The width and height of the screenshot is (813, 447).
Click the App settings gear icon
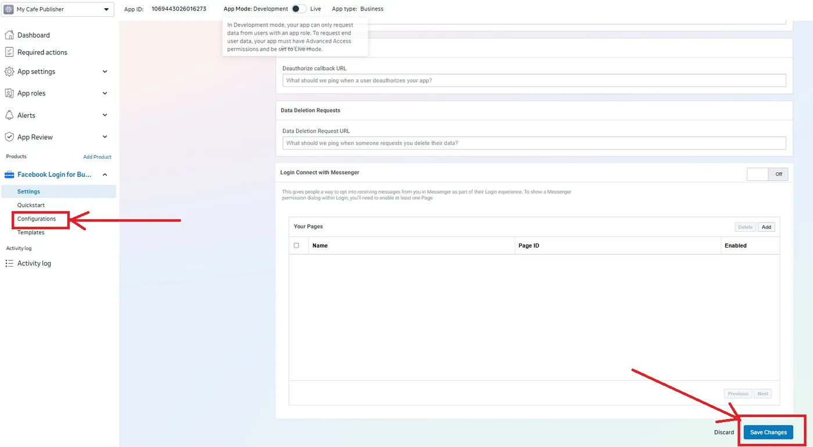pos(9,71)
